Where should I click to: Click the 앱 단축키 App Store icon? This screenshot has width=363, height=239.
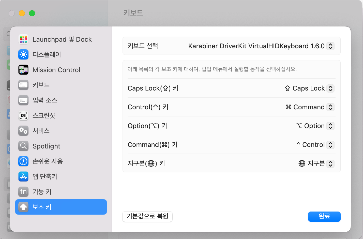pos(23,176)
